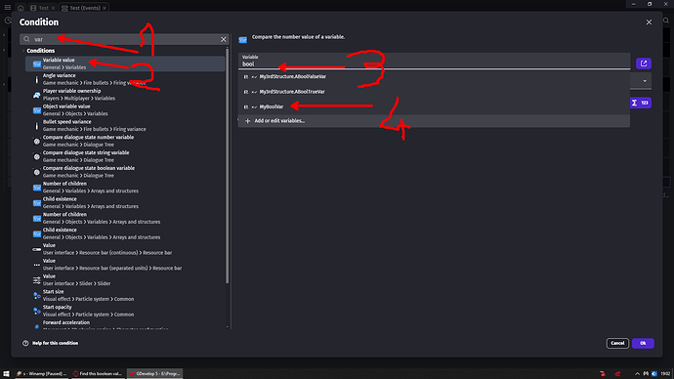Switch to Winamp in the taskbar
Screen dimensions: 674x379
pos(42,374)
